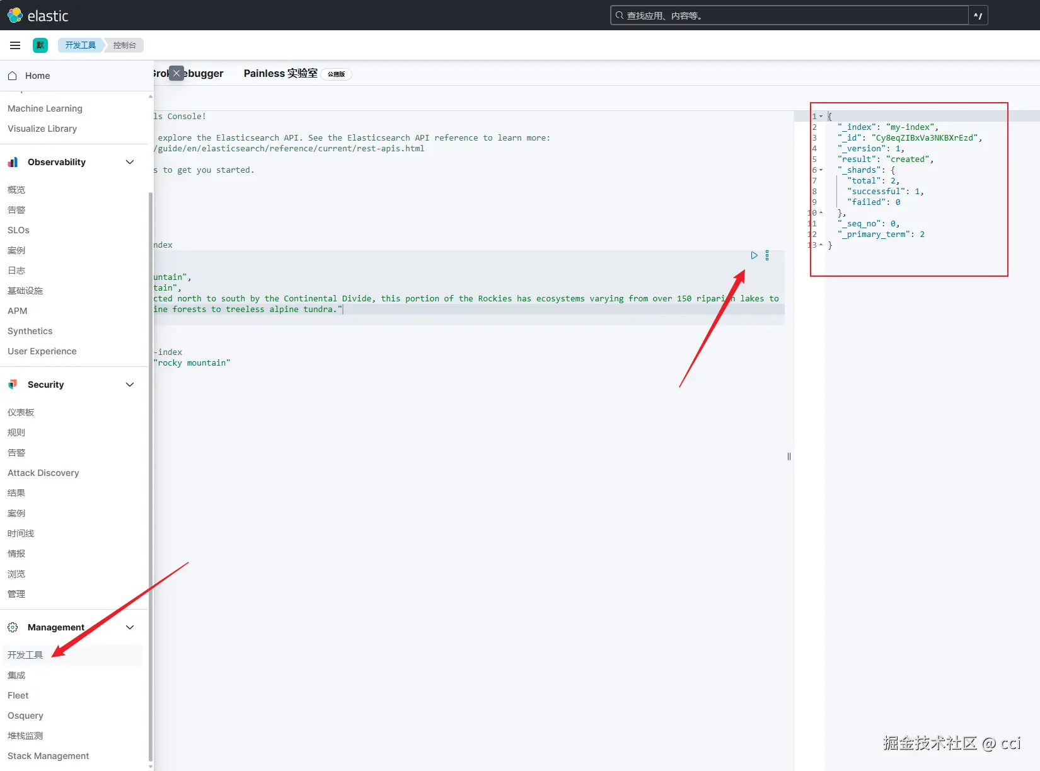Click the "successful": 1 response line
Screen dimensions: 1040x771
pos(886,192)
